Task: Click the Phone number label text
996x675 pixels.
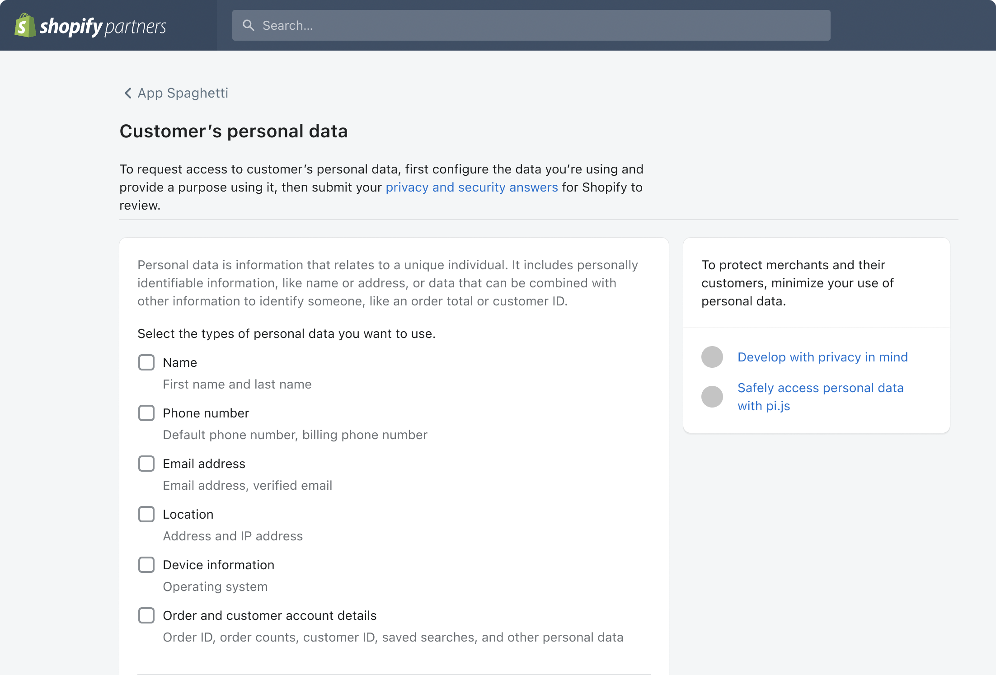Action: tap(206, 413)
